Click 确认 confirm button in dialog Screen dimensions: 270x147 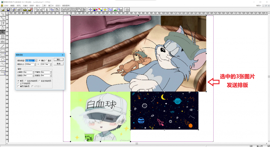pos(59,59)
